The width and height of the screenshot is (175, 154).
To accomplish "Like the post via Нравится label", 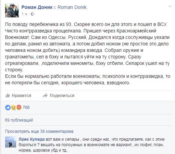I will [22, 96].
